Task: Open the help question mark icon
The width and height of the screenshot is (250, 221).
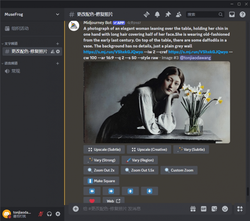Action: tap(243, 14)
